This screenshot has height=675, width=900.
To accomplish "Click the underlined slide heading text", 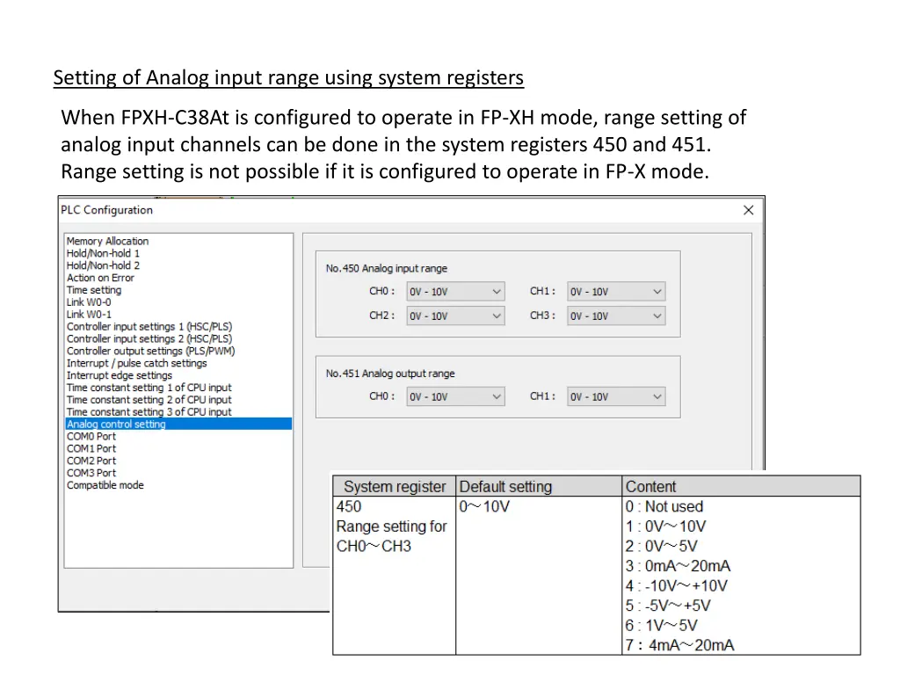I will [x=288, y=77].
